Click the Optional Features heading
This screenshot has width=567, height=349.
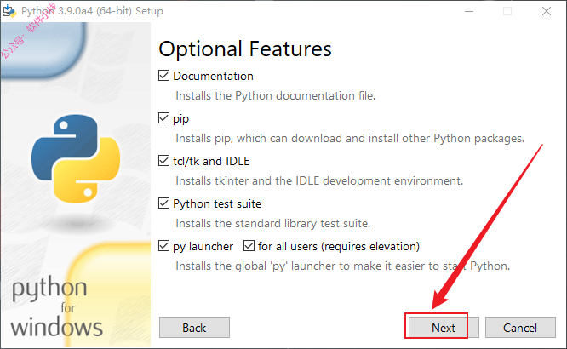pos(245,49)
